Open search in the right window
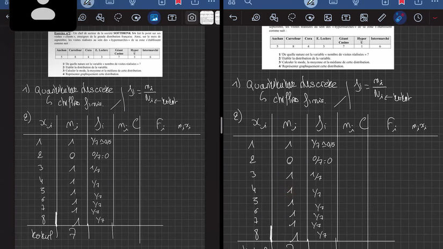The image size is (443, 249). tap(248, 2)
